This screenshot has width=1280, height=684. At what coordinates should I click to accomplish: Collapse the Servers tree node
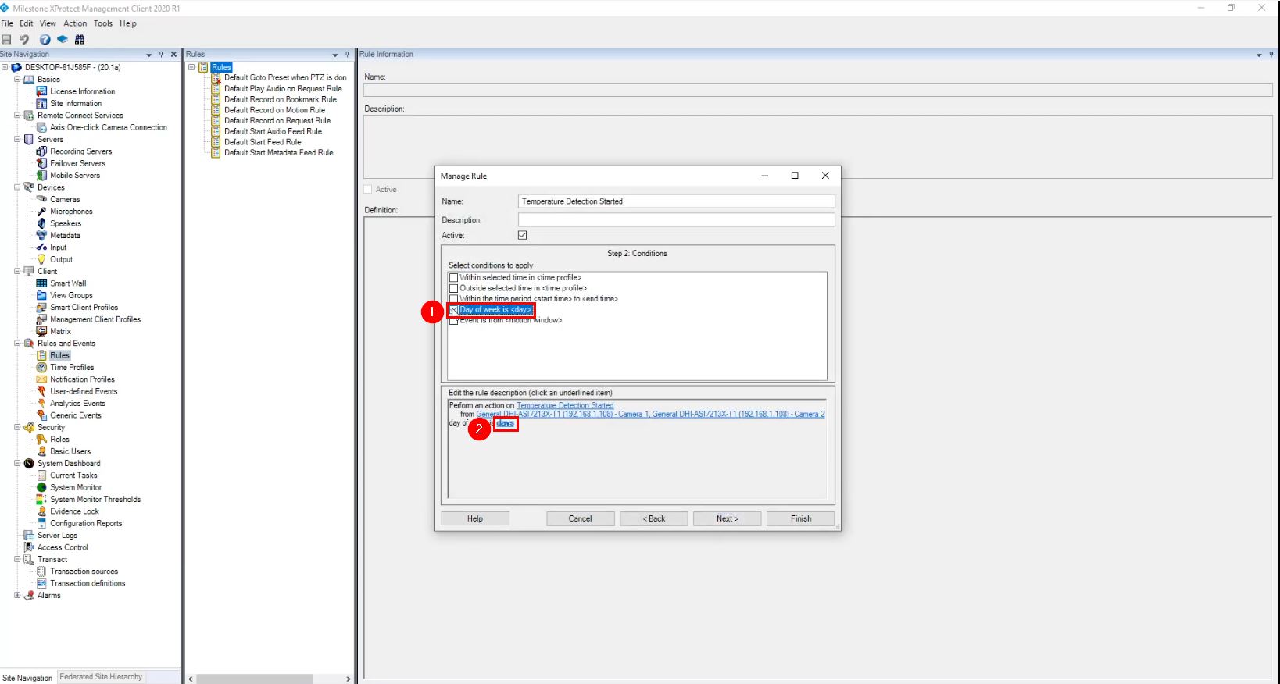click(x=17, y=139)
